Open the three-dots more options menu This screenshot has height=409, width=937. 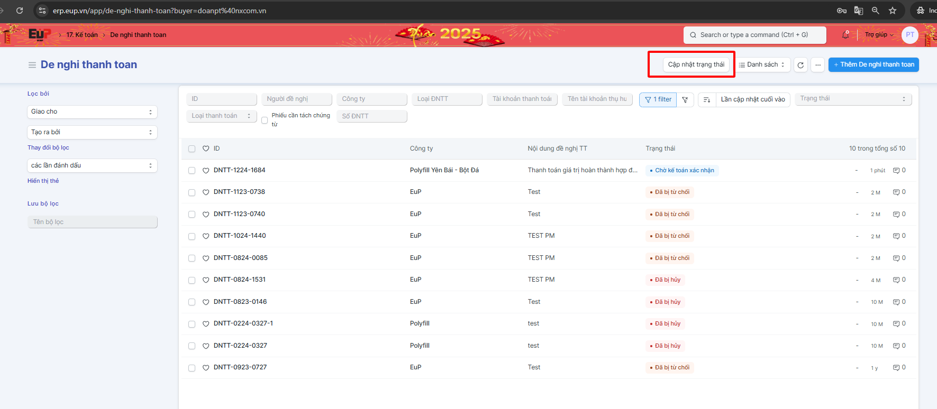(818, 65)
